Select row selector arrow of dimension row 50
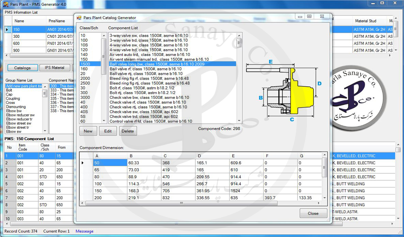404x237 pixels. [86, 163]
